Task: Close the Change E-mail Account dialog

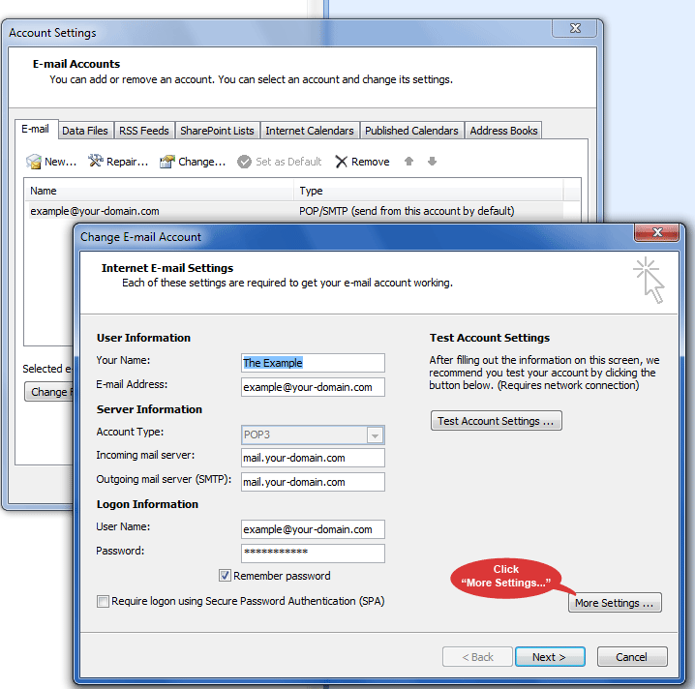Action: 657,232
